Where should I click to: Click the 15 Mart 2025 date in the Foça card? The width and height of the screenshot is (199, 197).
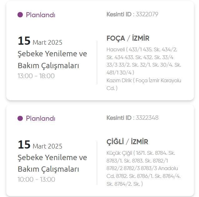point(40,41)
